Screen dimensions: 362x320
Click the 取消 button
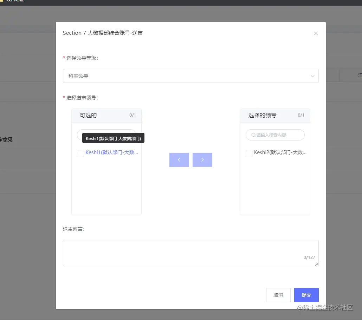[278, 295]
